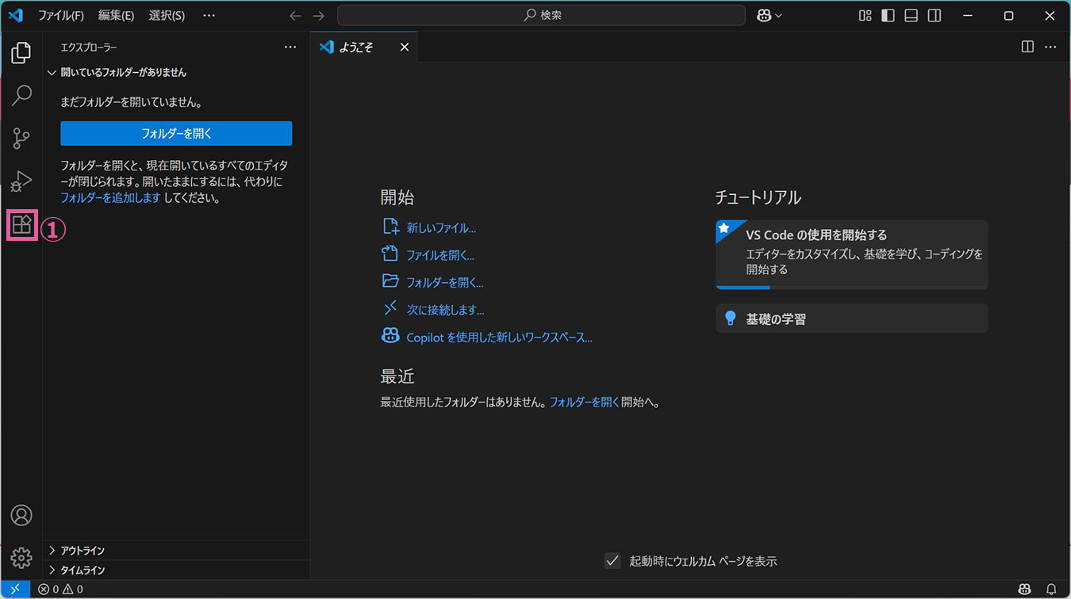Click the 最近 heading
The image size is (1071, 599).
(x=397, y=376)
